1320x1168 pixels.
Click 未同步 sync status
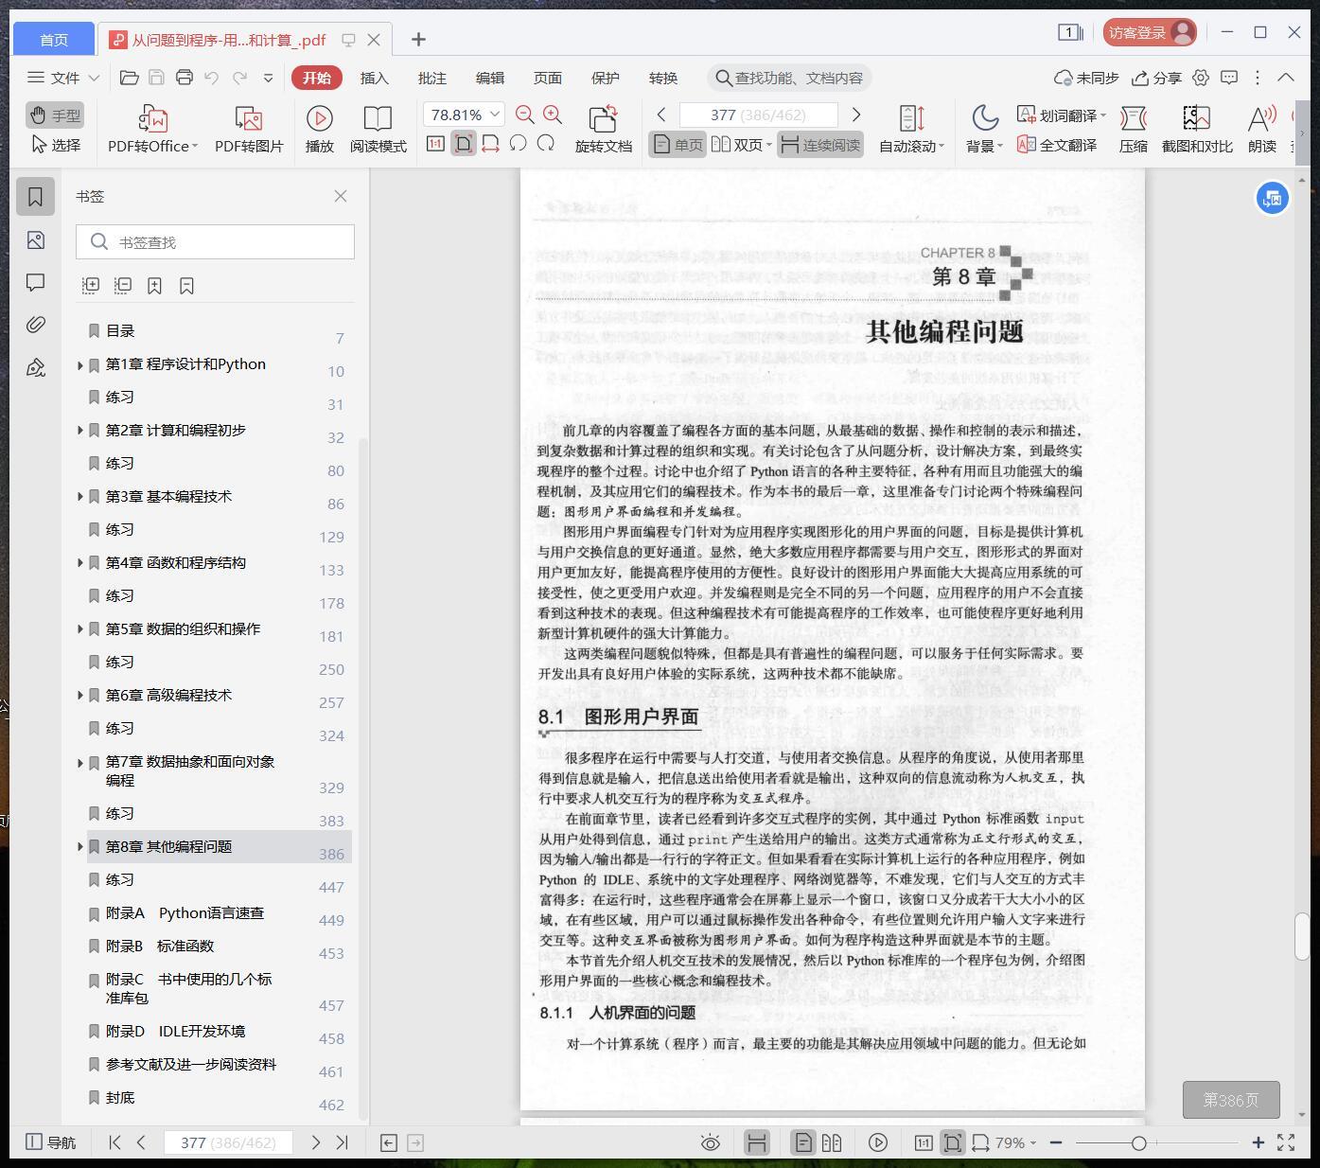(1086, 78)
